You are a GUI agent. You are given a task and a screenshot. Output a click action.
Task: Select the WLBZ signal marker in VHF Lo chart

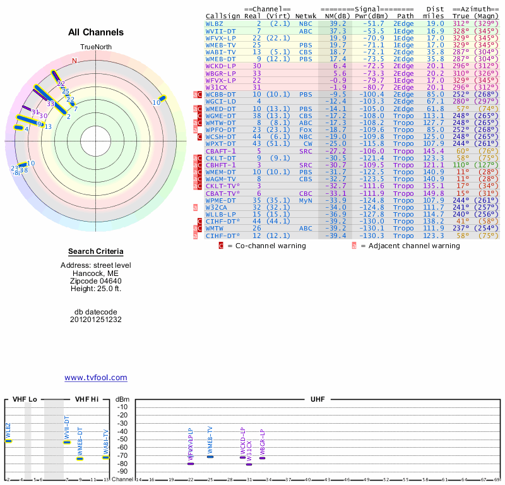pyautogui.click(x=9, y=441)
